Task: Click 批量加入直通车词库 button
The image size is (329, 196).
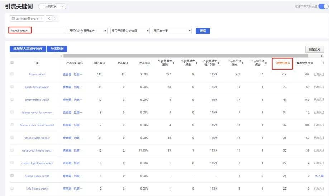Action: click(28, 49)
